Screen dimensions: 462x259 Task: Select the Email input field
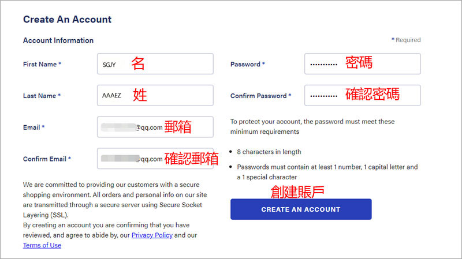point(155,127)
